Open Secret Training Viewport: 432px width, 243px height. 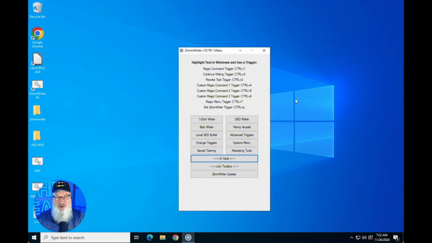(207, 151)
